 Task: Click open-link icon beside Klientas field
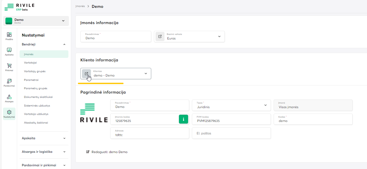click(x=86, y=74)
